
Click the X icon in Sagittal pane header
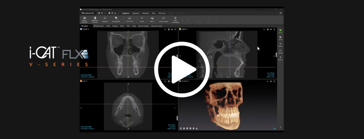tap(271, 29)
